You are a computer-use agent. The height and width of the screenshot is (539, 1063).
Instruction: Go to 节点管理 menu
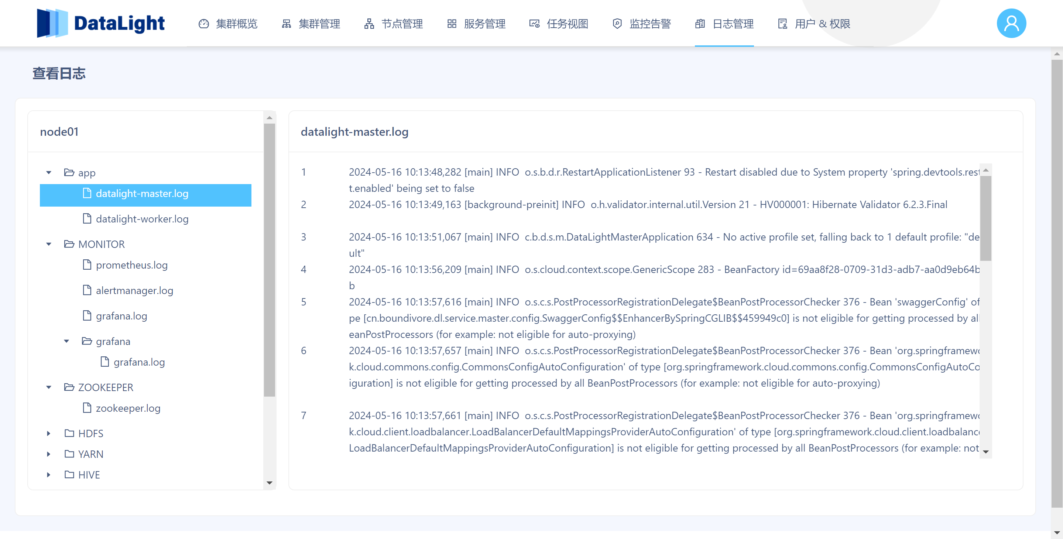[x=394, y=24]
